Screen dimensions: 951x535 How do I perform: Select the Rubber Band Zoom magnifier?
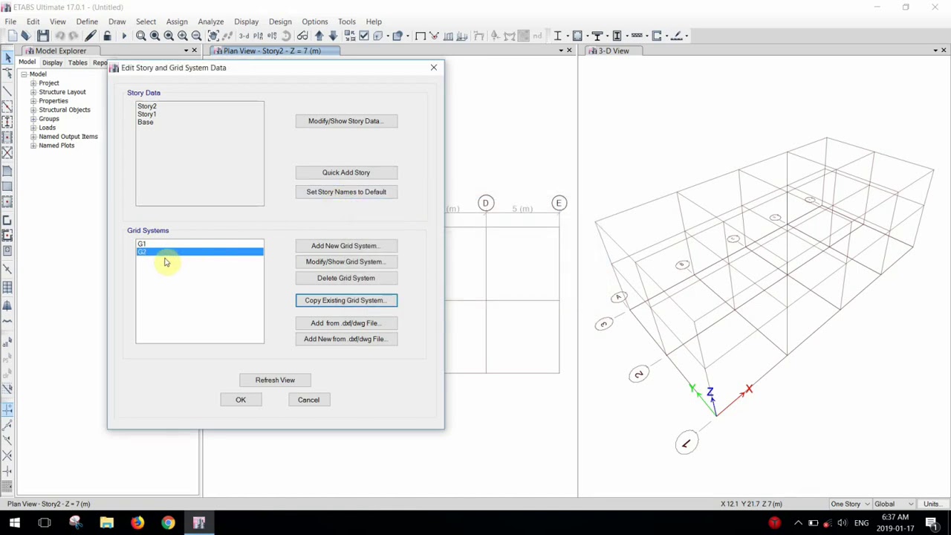click(x=140, y=36)
